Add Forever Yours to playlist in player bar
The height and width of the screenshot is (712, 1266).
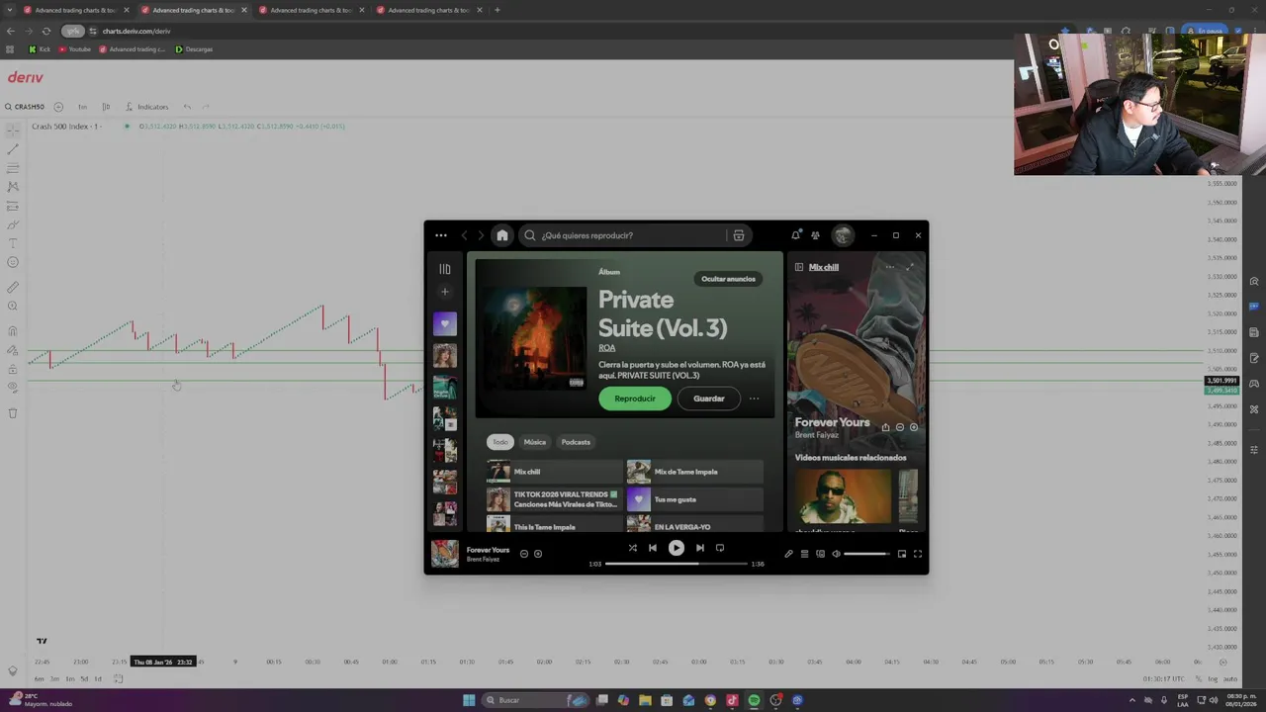click(538, 554)
